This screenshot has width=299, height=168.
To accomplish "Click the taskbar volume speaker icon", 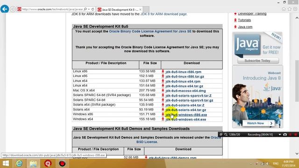I will click(x=268, y=164).
